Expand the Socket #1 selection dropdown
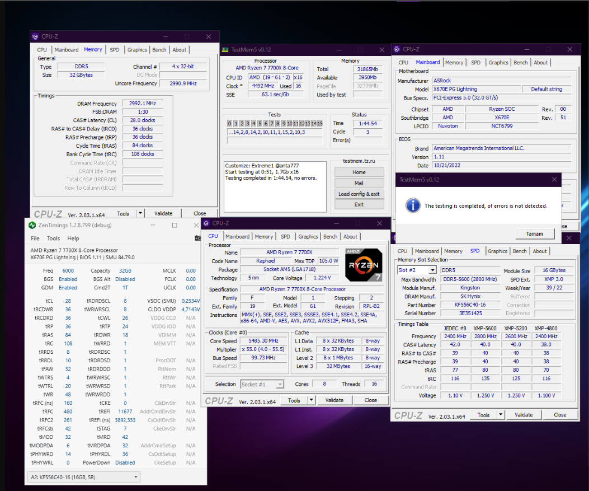Screen dimensions: 589x491 click(x=280, y=384)
